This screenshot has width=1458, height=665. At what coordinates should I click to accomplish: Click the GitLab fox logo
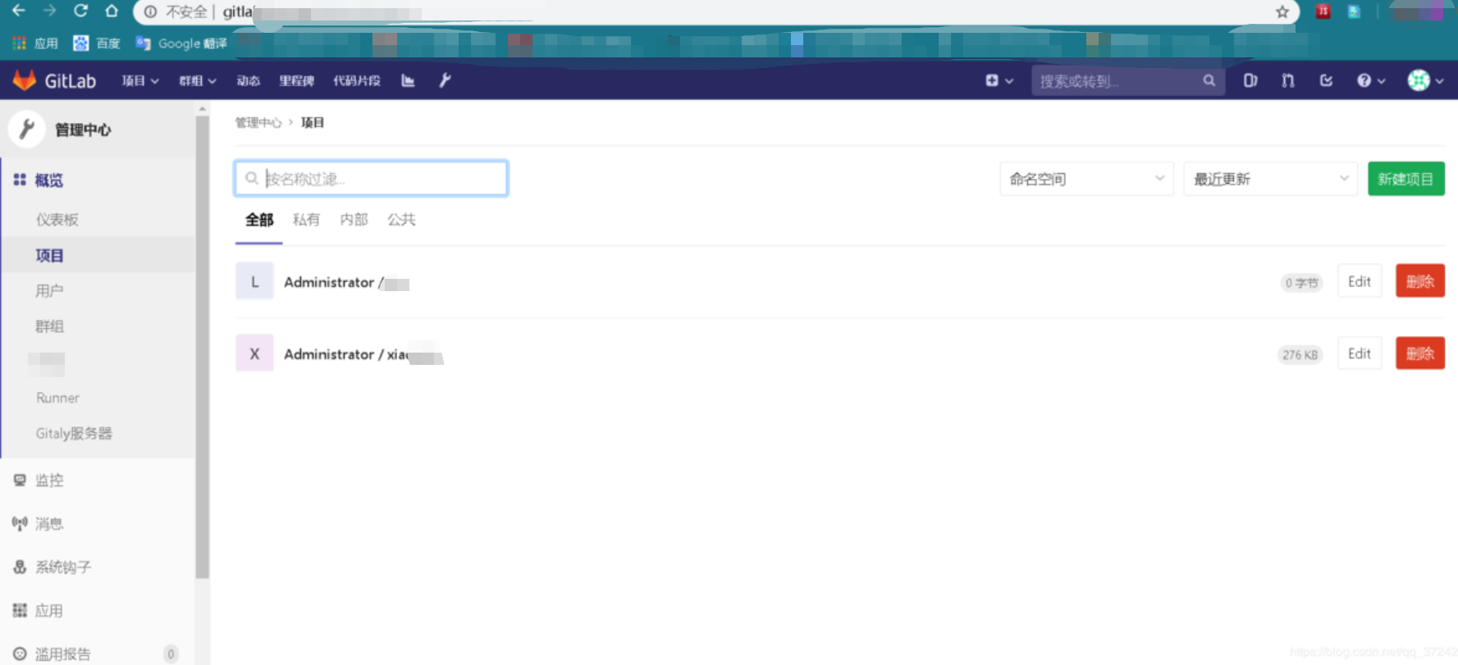tap(25, 80)
